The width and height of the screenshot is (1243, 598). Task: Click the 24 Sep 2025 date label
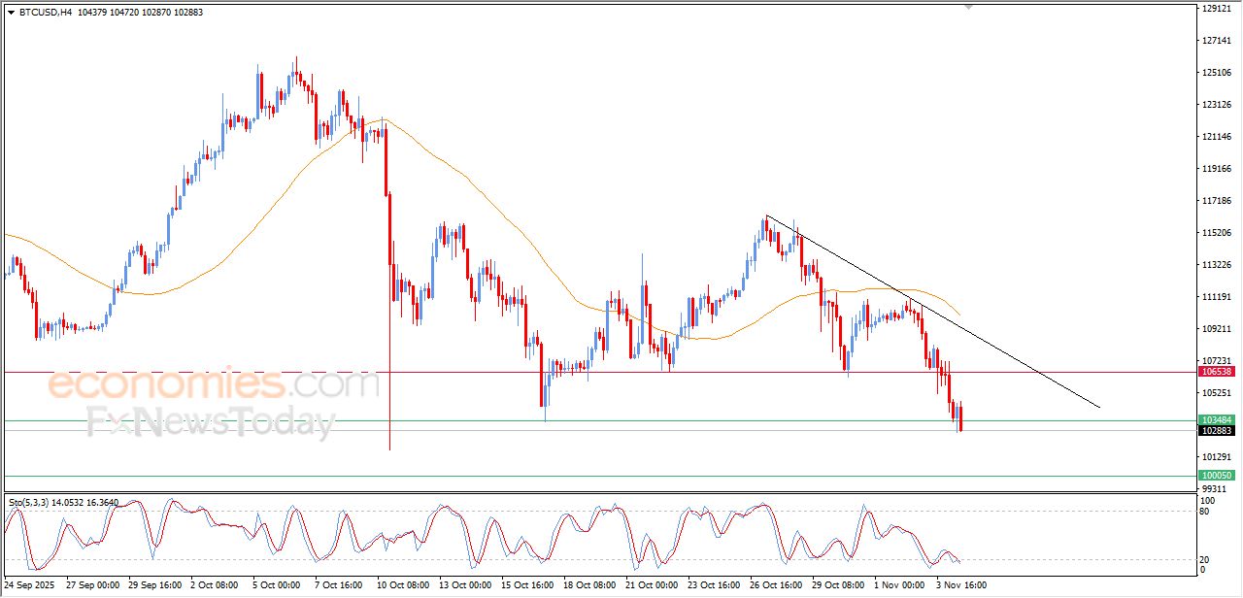pyautogui.click(x=27, y=585)
